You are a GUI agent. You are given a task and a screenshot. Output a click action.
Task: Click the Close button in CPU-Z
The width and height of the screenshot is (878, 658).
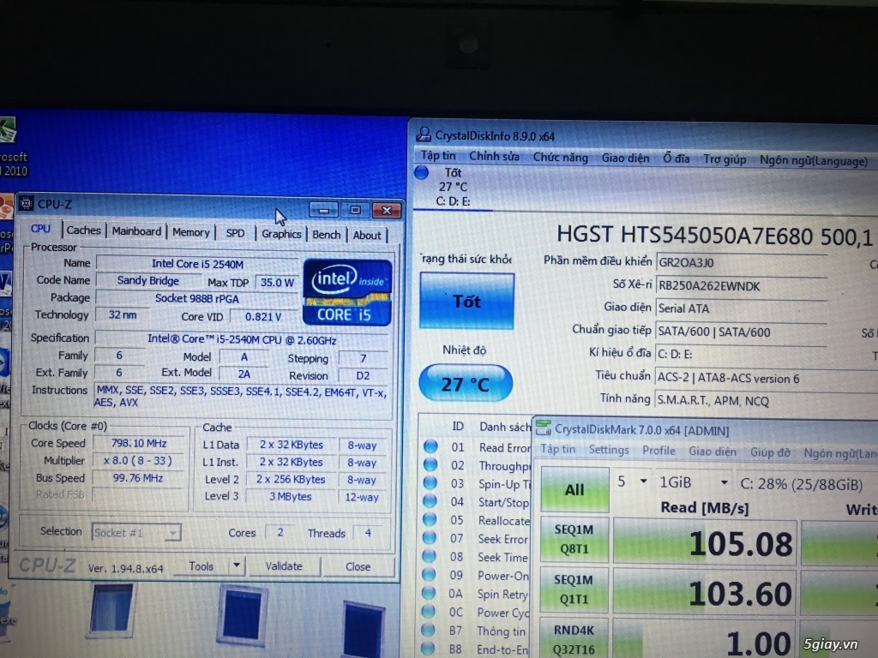[358, 567]
